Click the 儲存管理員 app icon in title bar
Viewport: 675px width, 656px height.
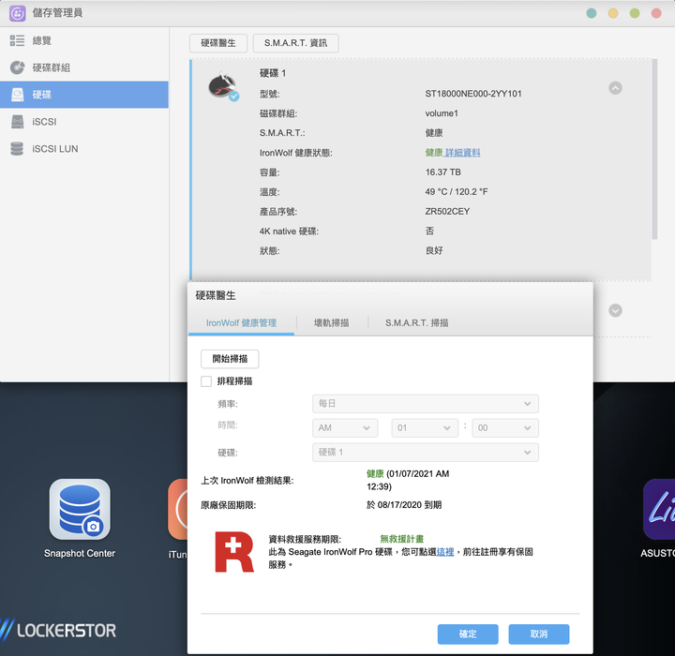[x=18, y=13]
